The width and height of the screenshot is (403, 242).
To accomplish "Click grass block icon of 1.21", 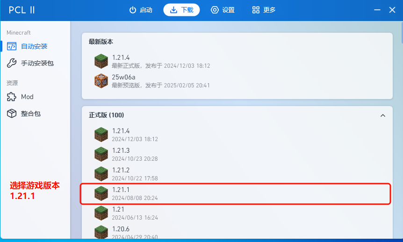I will (101, 213).
